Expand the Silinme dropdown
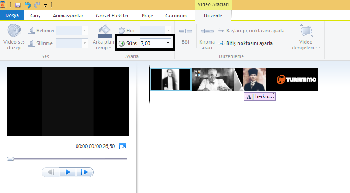The width and height of the screenshot is (350, 193). coord(84,43)
